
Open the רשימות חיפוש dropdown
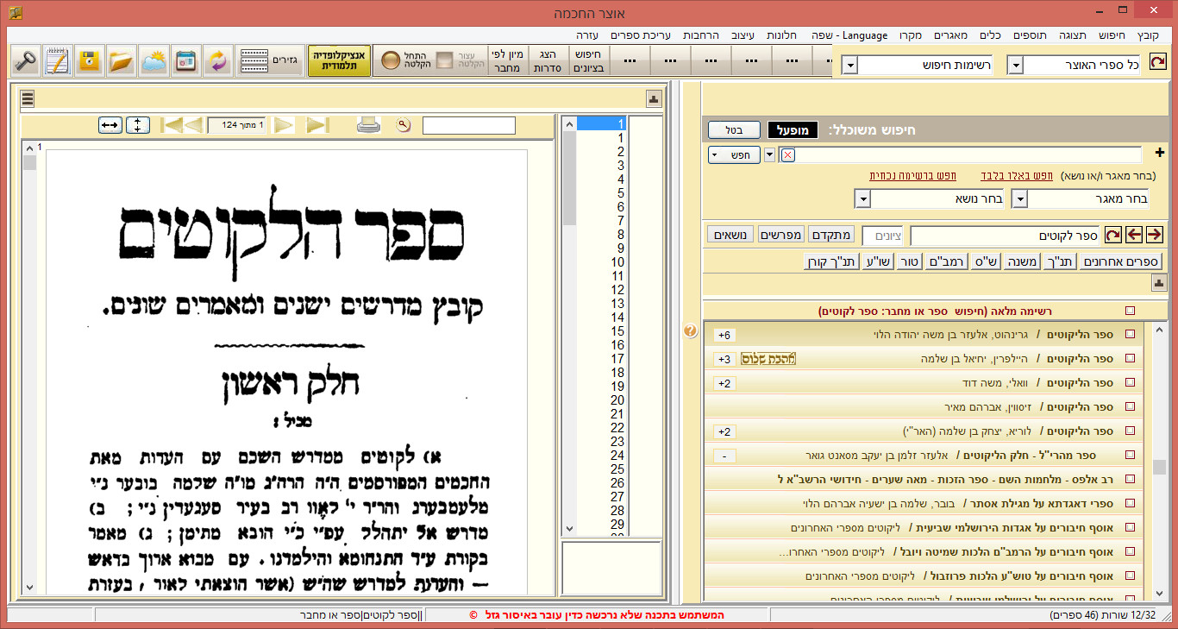point(849,66)
